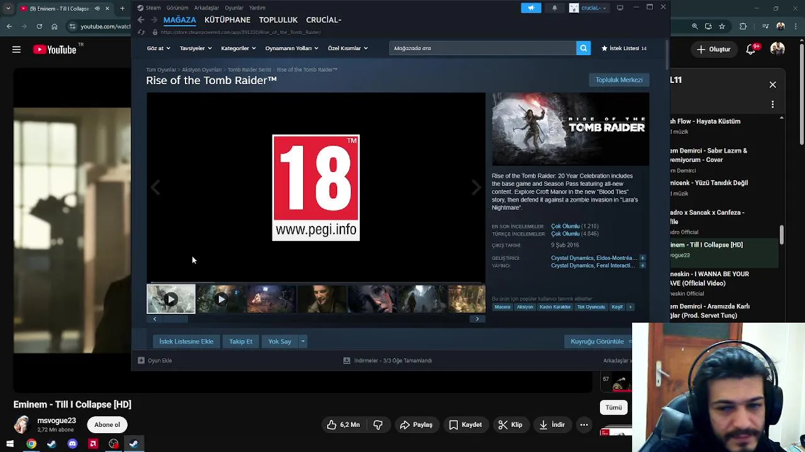Screen dimensions: 805x452
Task: Open AMD software from taskbar
Action: [93, 444]
